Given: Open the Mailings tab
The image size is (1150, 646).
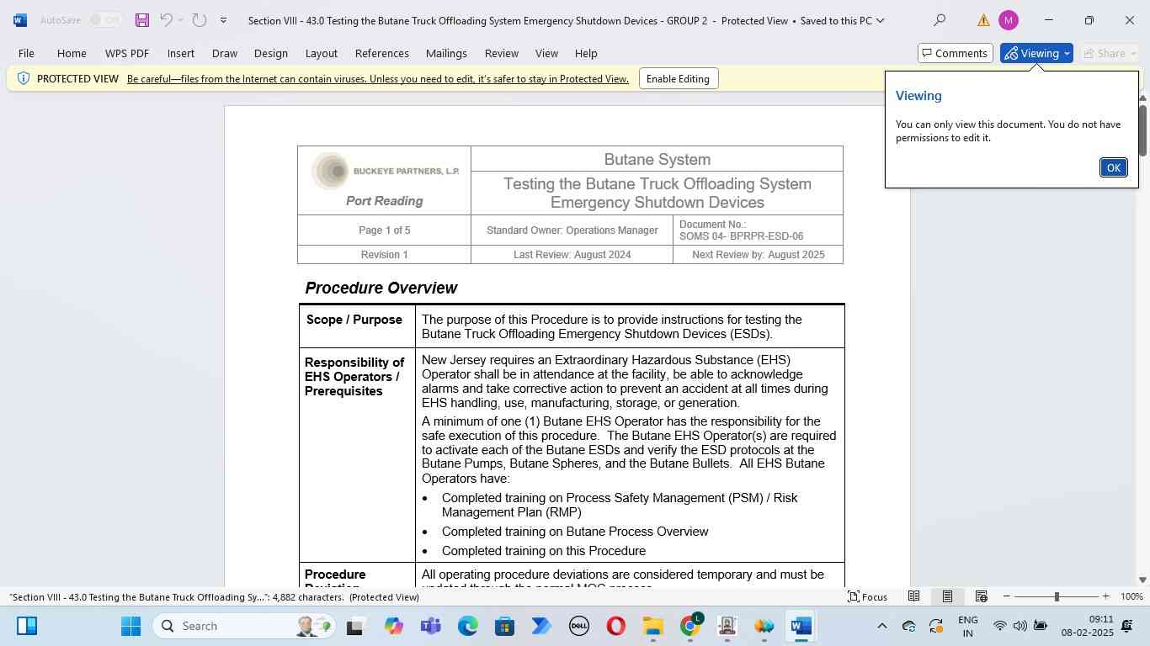Looking at the screenshot, I should (x=446, y=53).
